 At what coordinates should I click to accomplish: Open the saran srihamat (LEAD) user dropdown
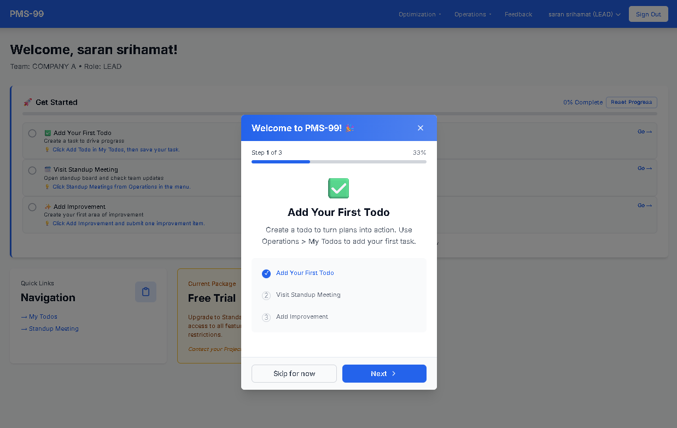point(584,14)
